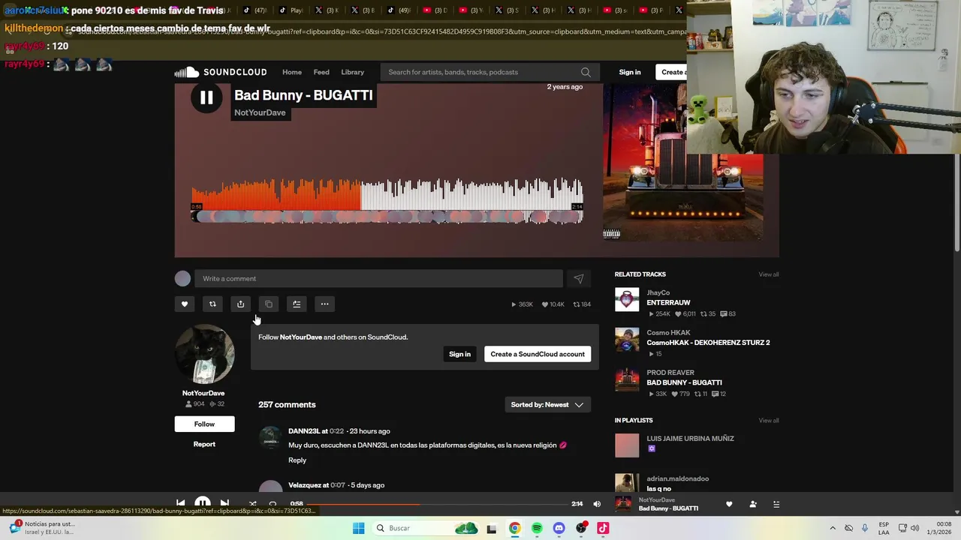Viewport: 961px width, 540px height.
Task: Click the search magnifier icon in SoundCloud header
Action: point(586,72)
